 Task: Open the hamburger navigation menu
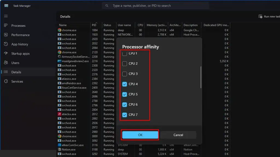click(6, 16)
